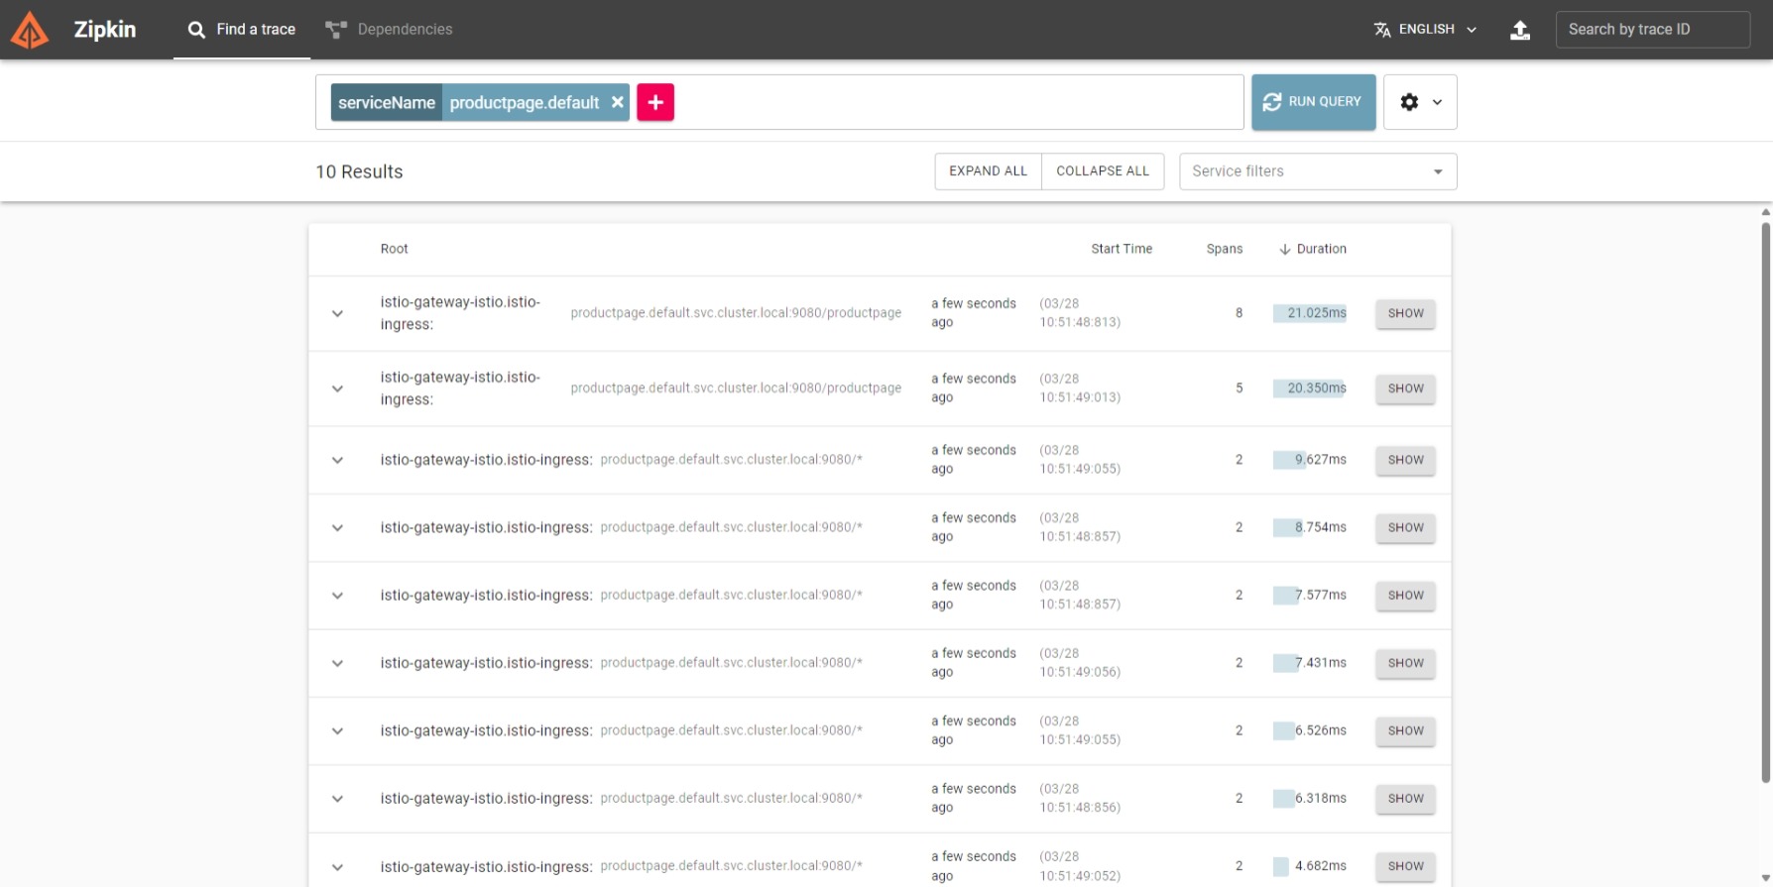Show the trace with 21.025ms duration
Screen dimensions: 1773x887
click(1405, 313)
